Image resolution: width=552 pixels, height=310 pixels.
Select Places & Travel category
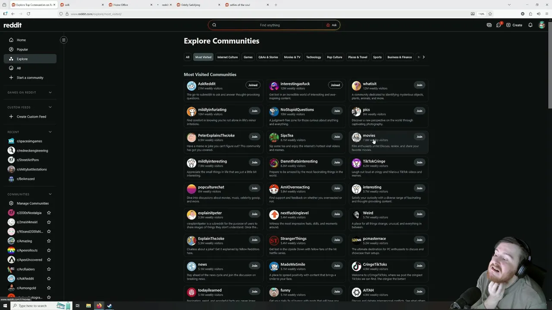coord(358,57)
